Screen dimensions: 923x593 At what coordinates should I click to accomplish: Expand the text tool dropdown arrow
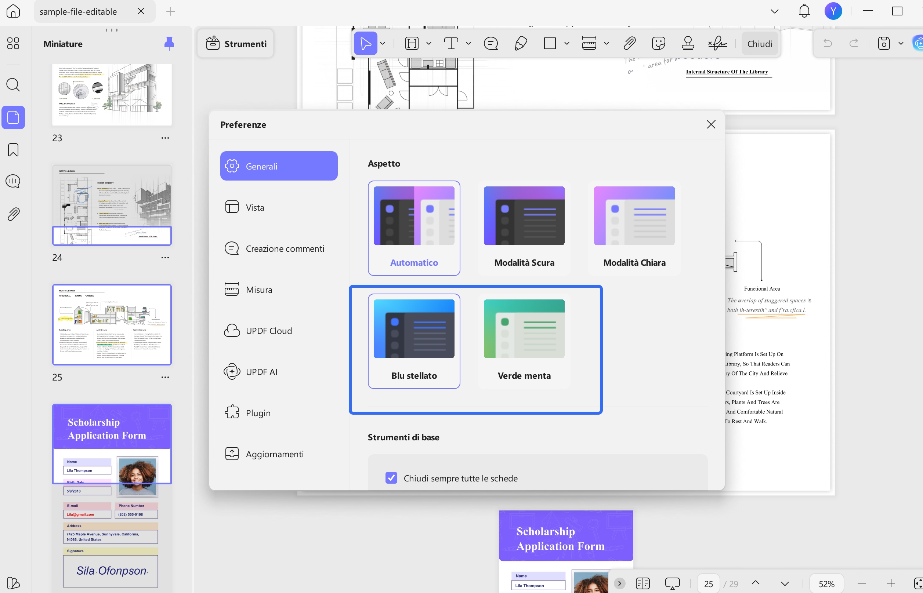pyautogui.click(x=468, y=44)
